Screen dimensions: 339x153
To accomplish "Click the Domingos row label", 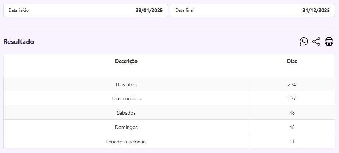I will [126, 127].
